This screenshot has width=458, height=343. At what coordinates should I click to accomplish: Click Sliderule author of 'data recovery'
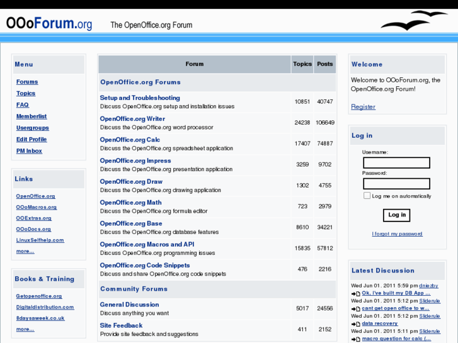coord(430,316)
